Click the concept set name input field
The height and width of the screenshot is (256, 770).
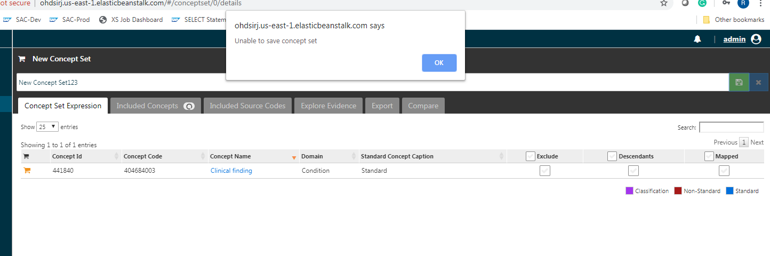[373, 82]
